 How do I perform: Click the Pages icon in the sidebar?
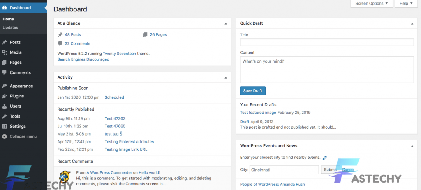4,63
